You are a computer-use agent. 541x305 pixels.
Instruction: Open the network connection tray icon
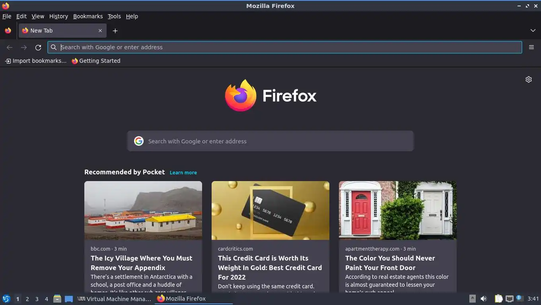click(509, 299)
